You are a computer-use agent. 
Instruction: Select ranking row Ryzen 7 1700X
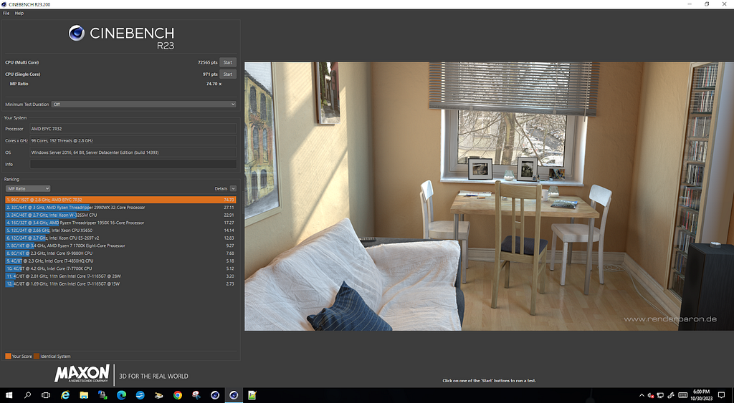click(120, 246)
